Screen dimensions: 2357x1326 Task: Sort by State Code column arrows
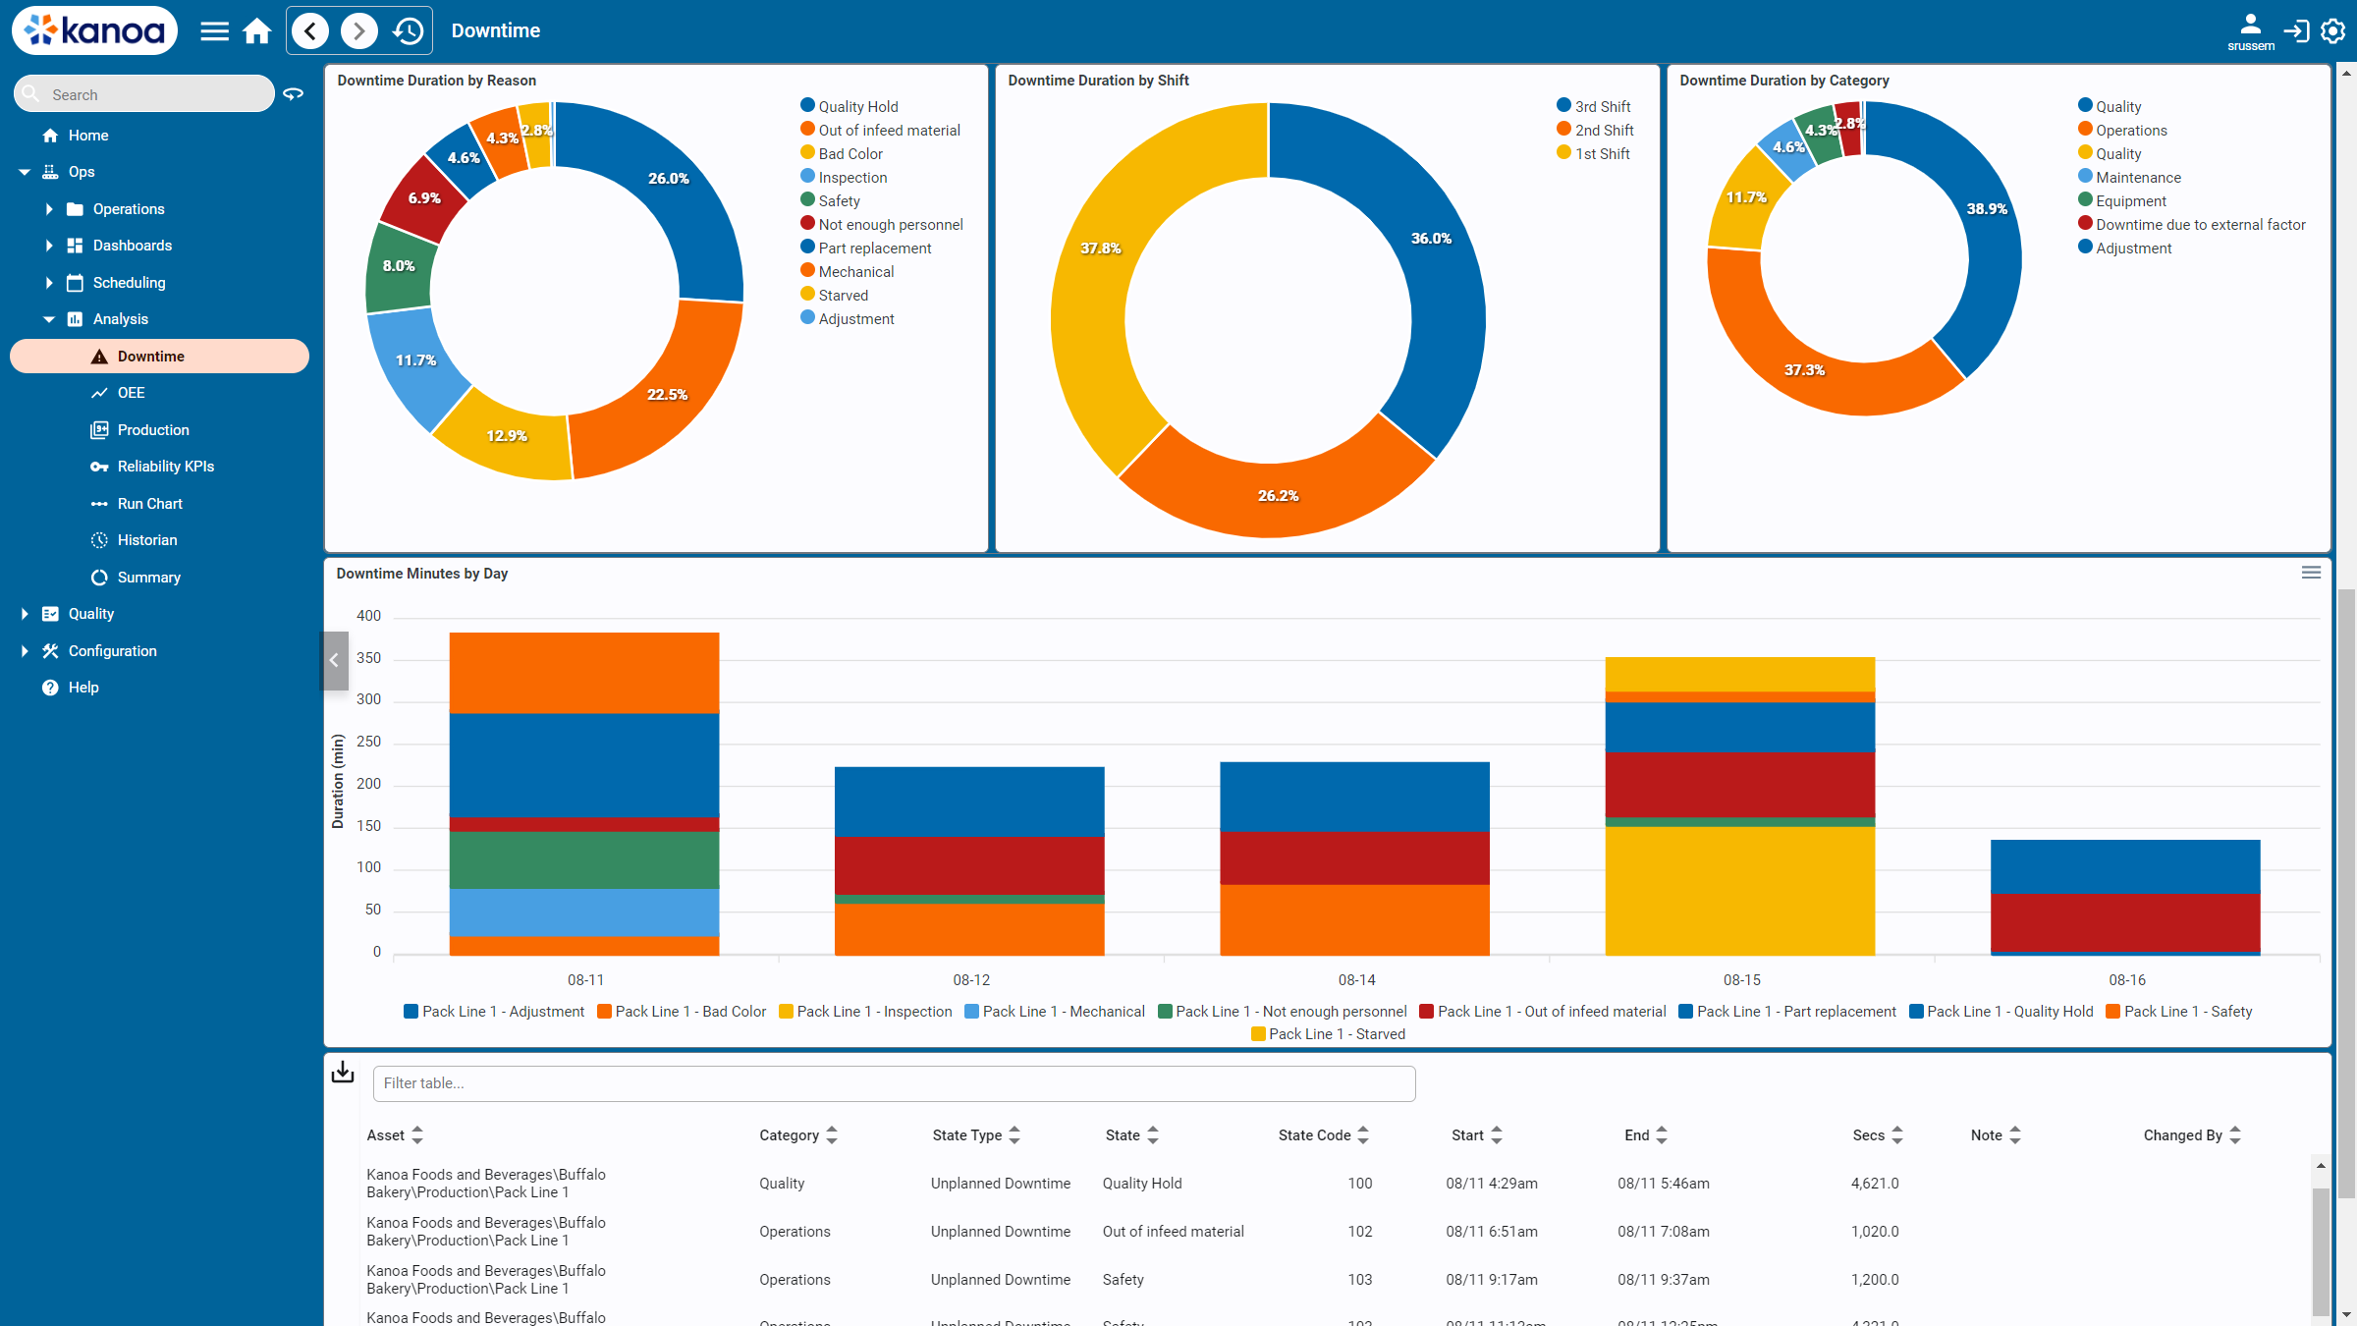coord(1363,1135)
